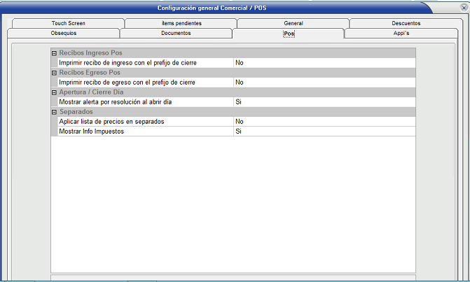Go to the General tab
This screenshot has width=470, height=282.
(293, 23)
